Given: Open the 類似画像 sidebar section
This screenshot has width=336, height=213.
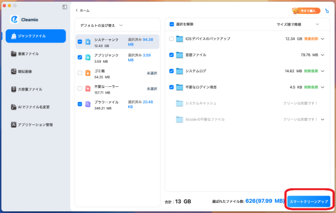Looking at the screenshot, I should [x=36, y=72].
